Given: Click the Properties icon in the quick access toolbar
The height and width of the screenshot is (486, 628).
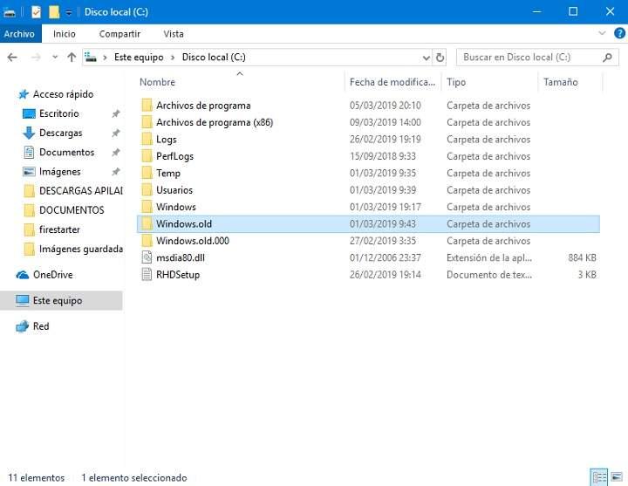Looking at the screenshot, I should tap(36, 12).
